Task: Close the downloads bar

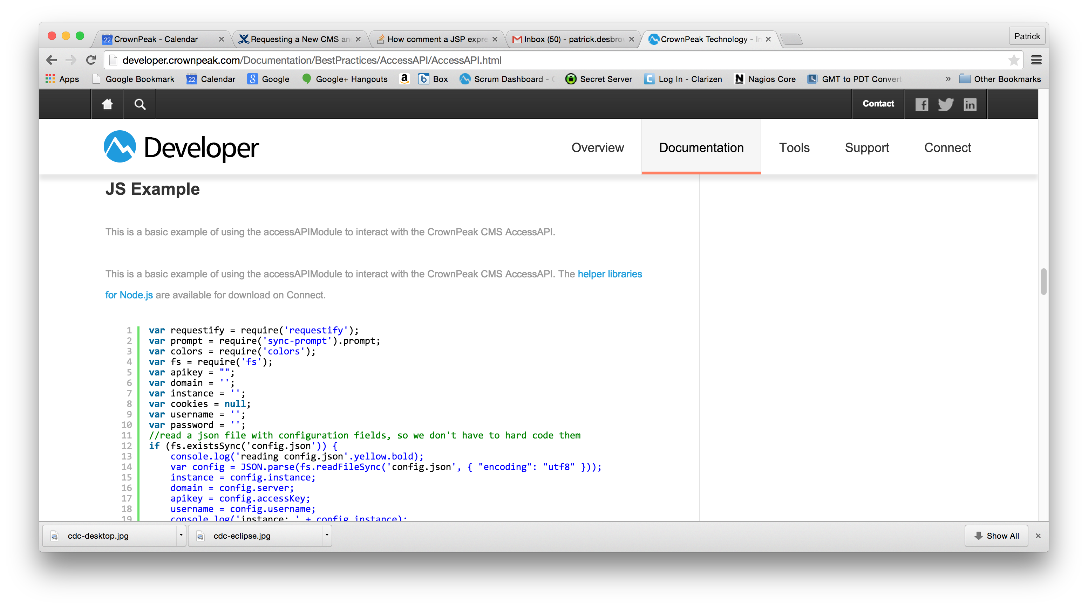Action: pyautogui.click(x=1038, y=536)
